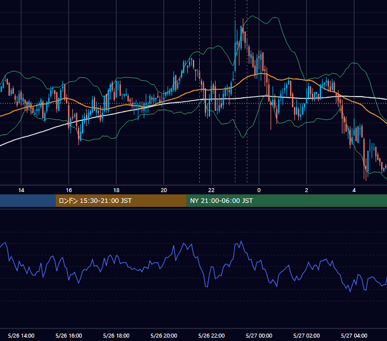Select the hour label 18 on price axis
This screenshot has width=387, height=341.
pos(116,190)
